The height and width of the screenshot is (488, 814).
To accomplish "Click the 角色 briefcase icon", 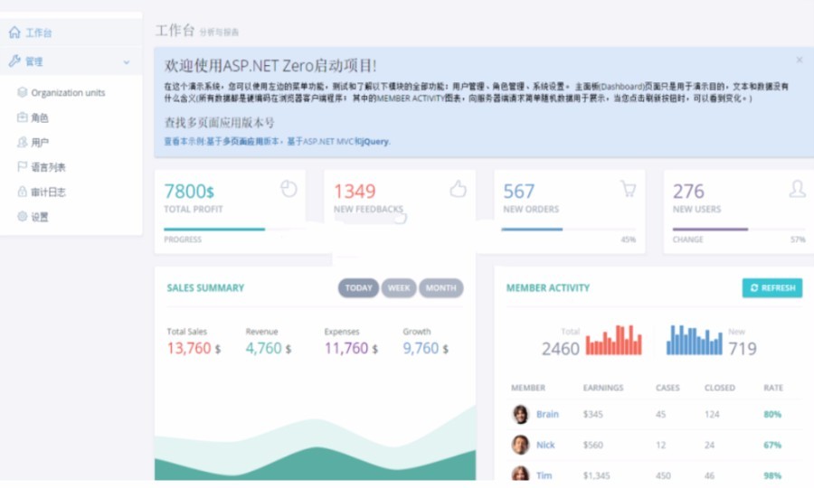I will pos(22,117).
